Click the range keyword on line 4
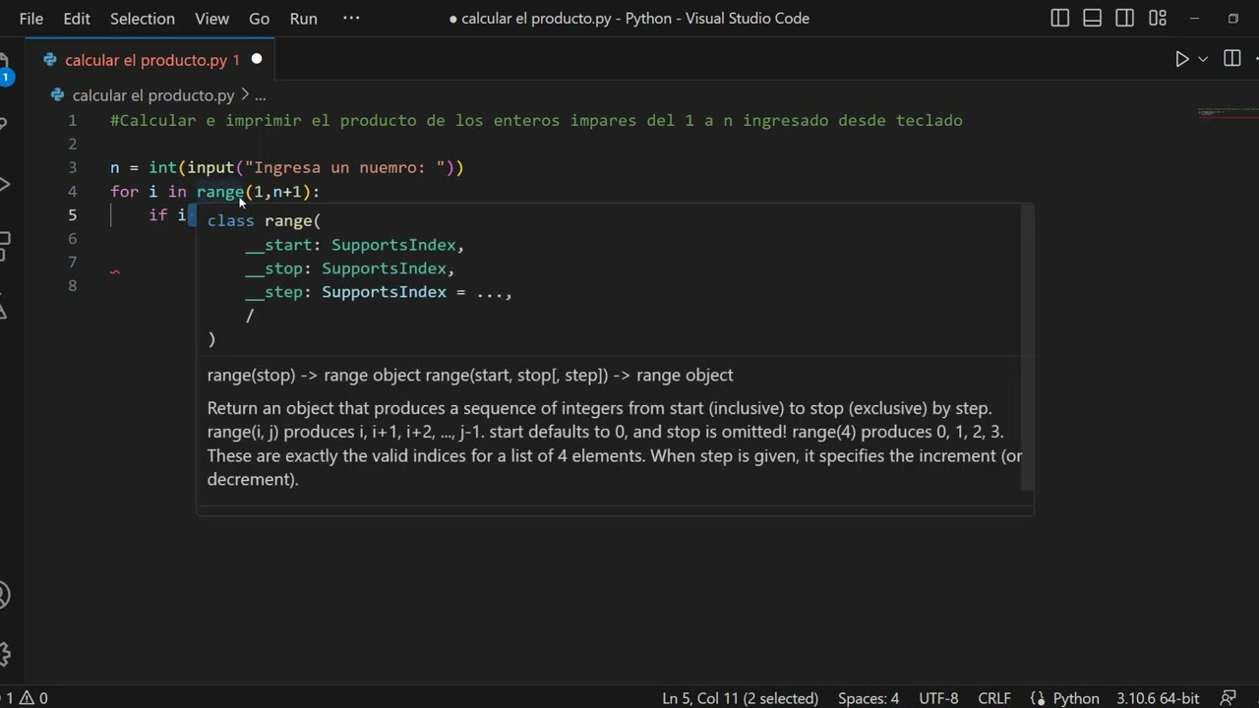Screen dimensions: 1259x708 (x=220, y=191)
